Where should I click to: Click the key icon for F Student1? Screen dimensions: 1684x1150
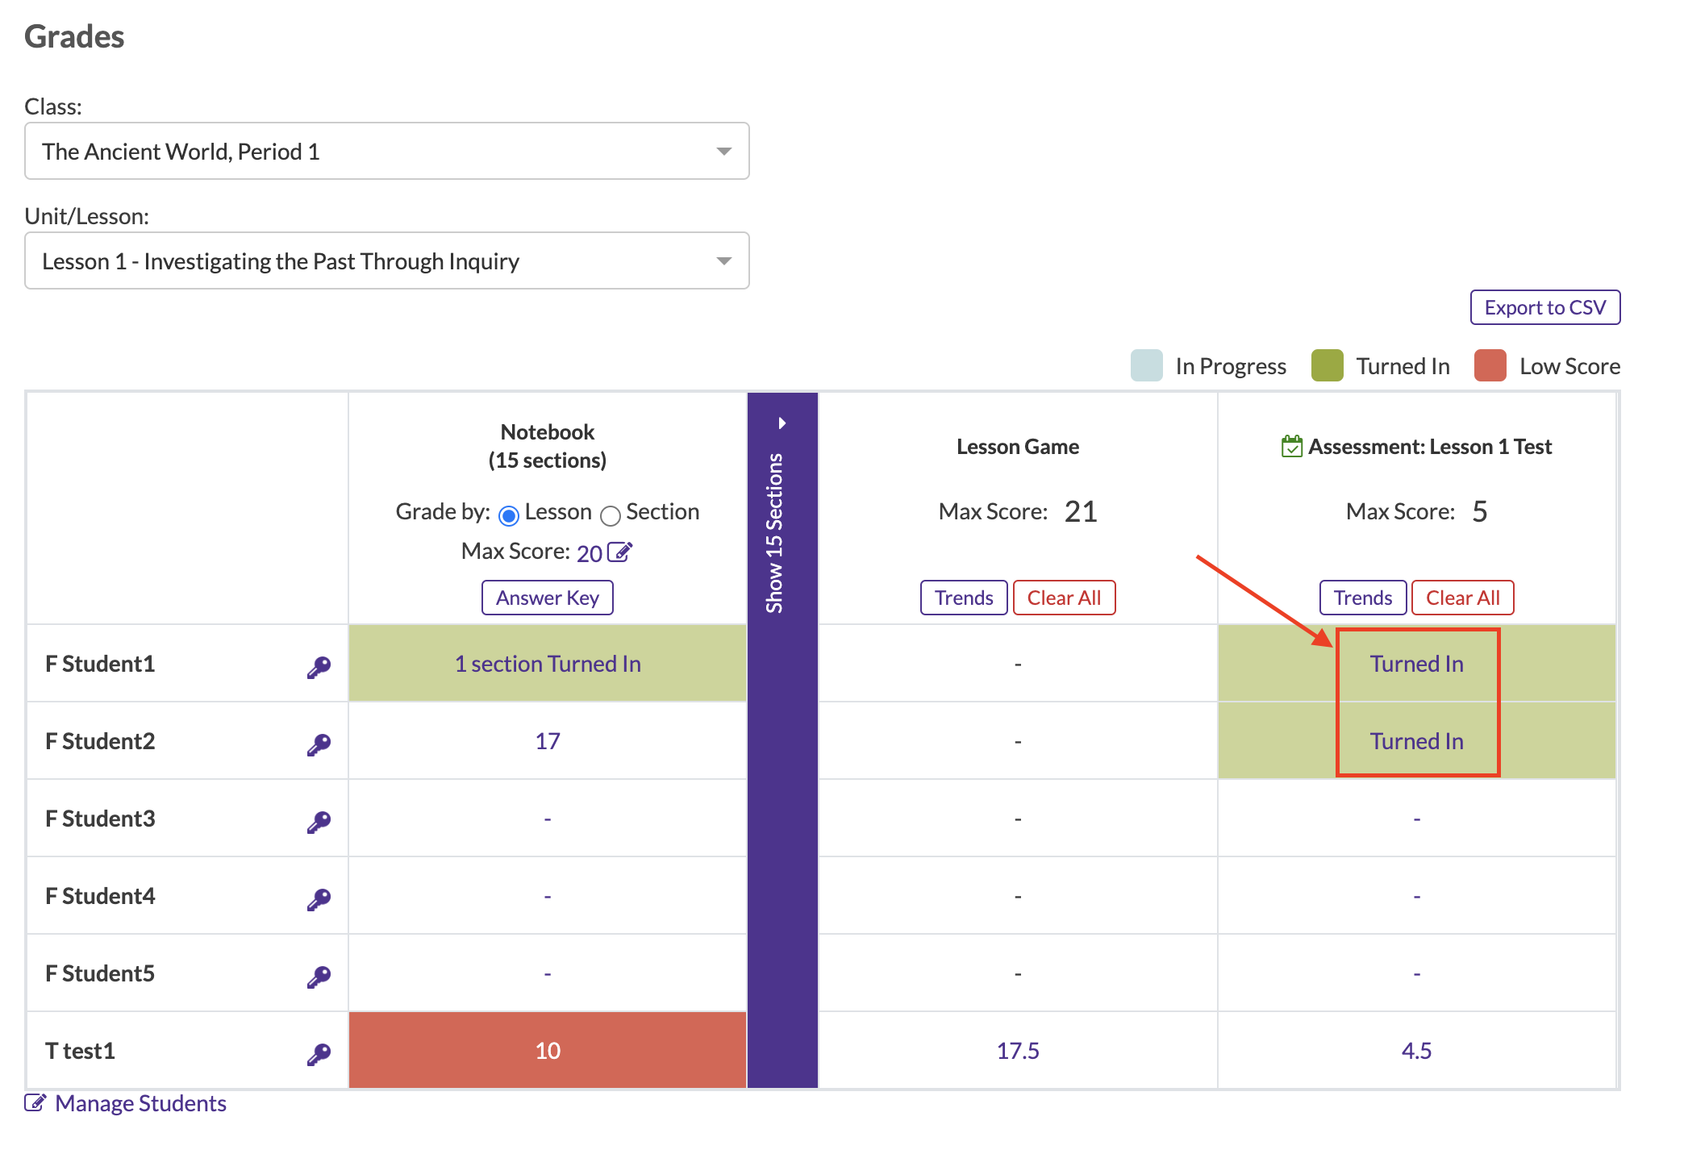pos(319,667)
